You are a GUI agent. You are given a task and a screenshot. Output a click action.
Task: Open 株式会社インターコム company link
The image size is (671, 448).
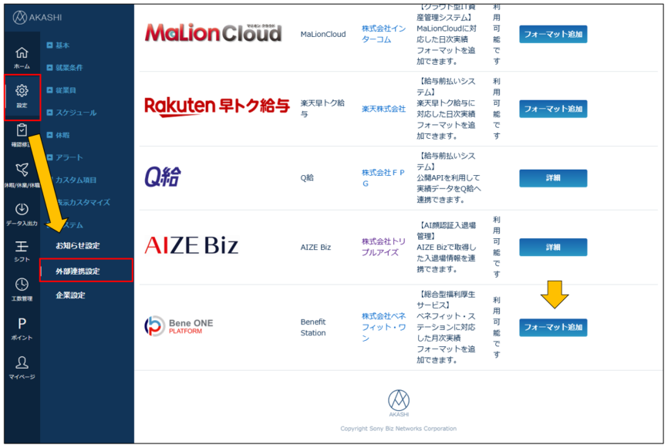[383, 34]
